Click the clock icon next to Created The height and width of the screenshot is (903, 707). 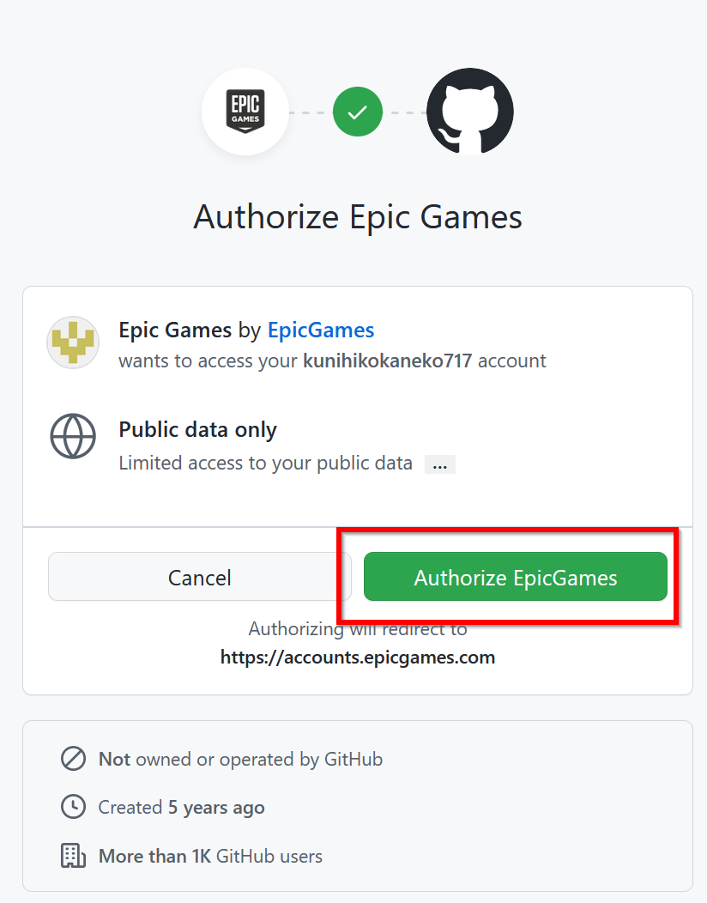click(73, 807)
